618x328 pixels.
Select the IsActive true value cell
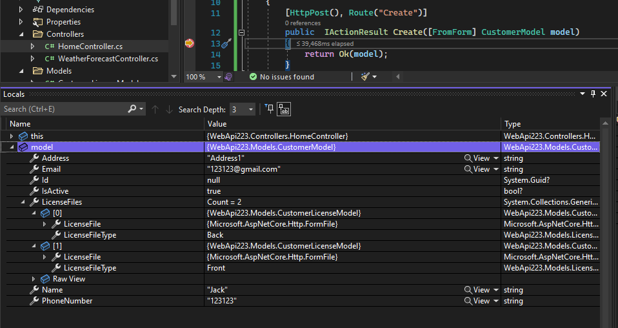click(x=352, y=191)
